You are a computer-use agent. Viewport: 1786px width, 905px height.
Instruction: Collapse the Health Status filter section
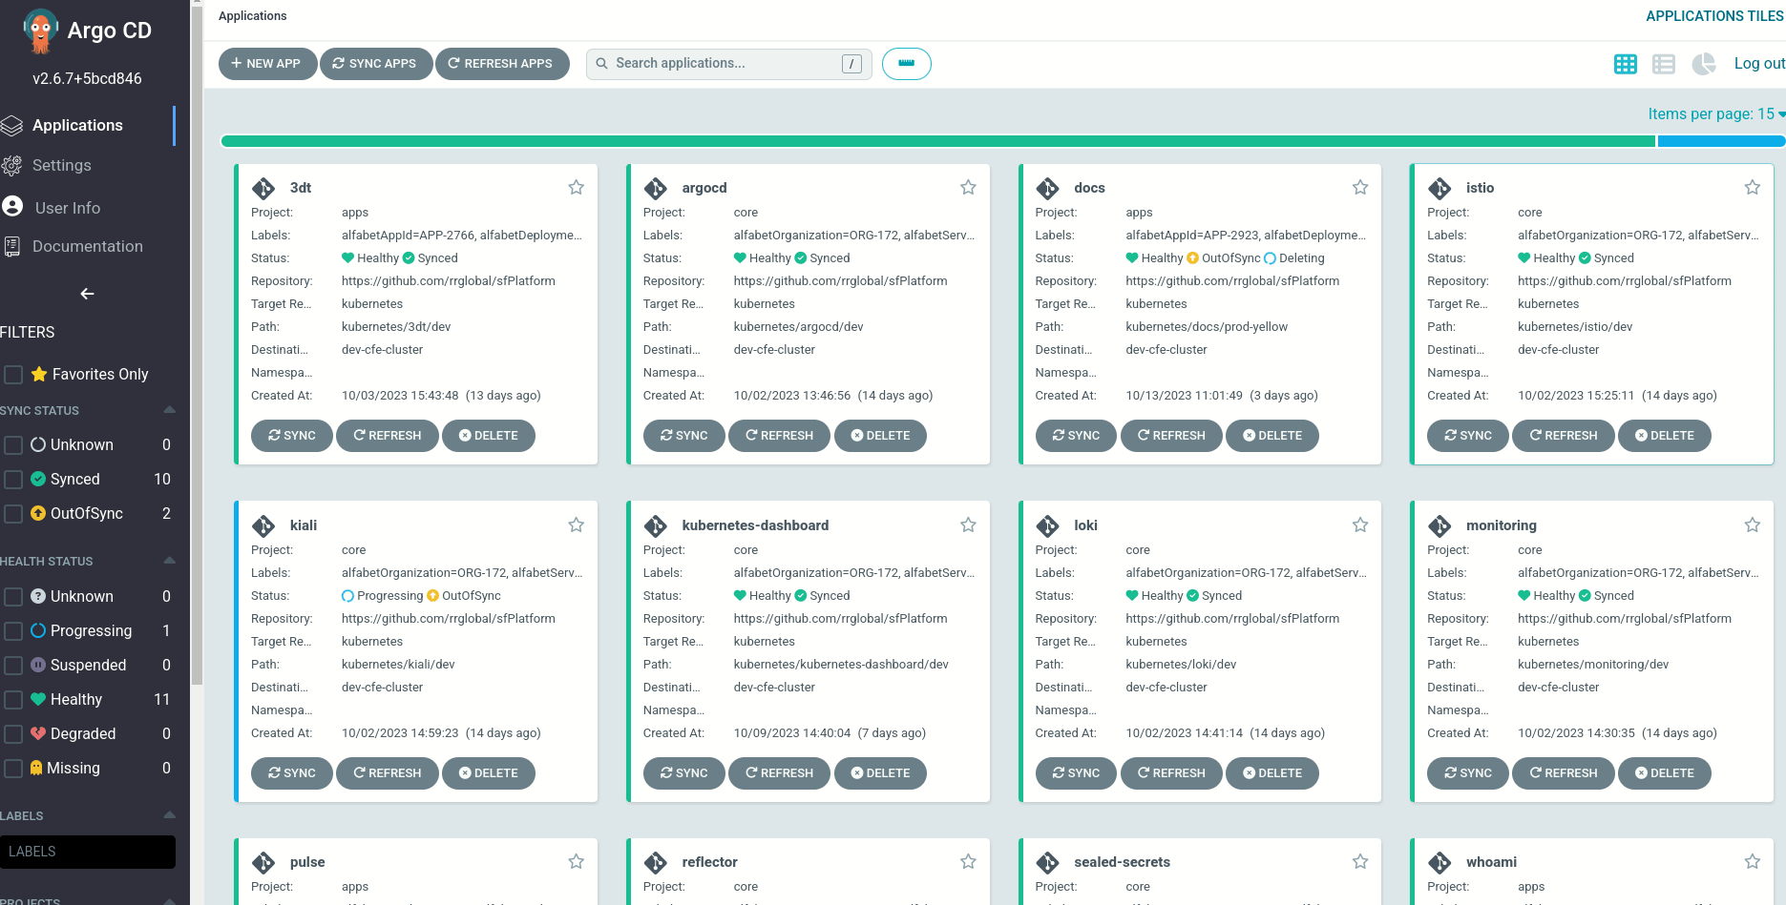tap(169, 561)
